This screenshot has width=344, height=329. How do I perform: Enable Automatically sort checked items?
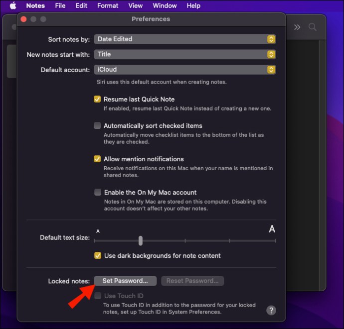[x=97, y=125]
